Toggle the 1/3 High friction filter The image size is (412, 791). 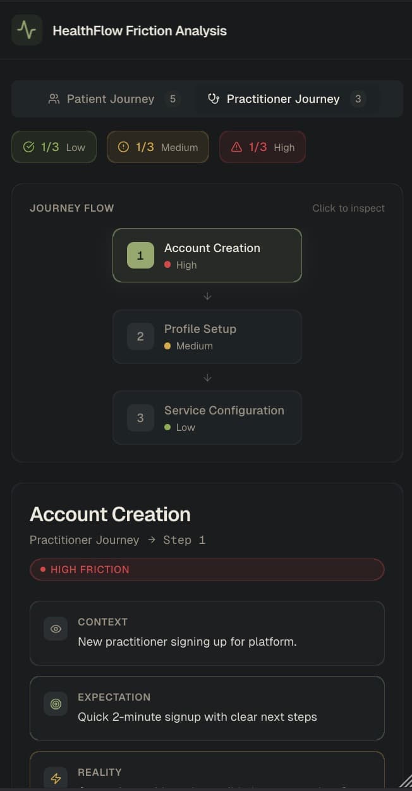tap(262, 147)
